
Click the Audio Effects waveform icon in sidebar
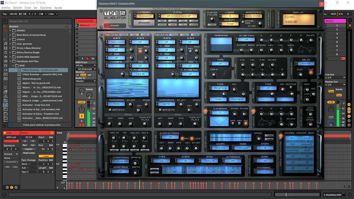click(x=5, y=57)
